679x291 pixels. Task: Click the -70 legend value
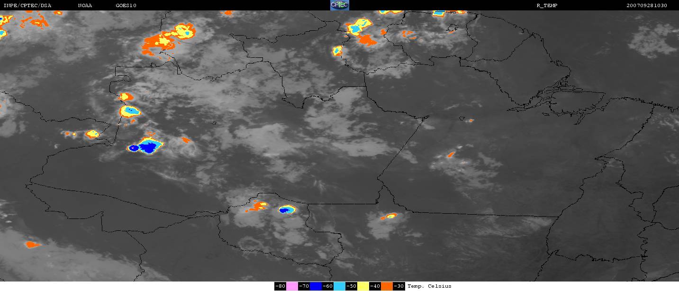[304, 286]
